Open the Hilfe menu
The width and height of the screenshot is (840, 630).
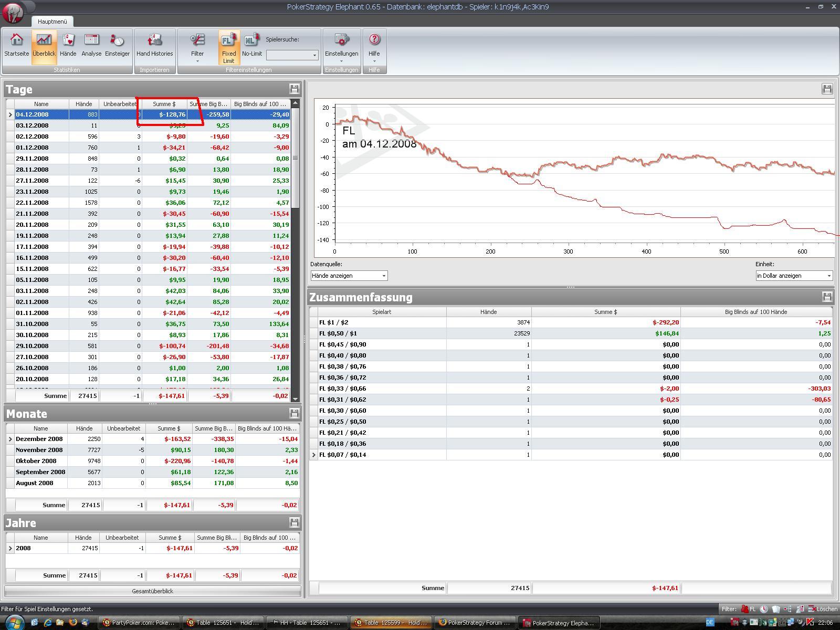(374, 47)
